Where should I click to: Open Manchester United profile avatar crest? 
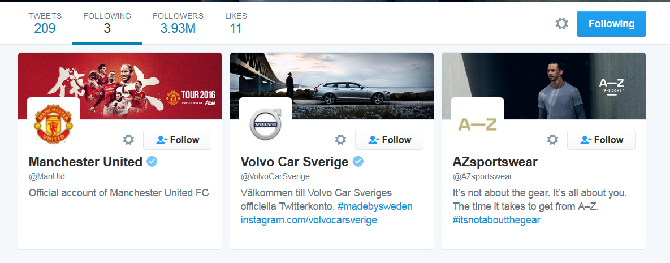pyautogui.click(x=53, y=124)
